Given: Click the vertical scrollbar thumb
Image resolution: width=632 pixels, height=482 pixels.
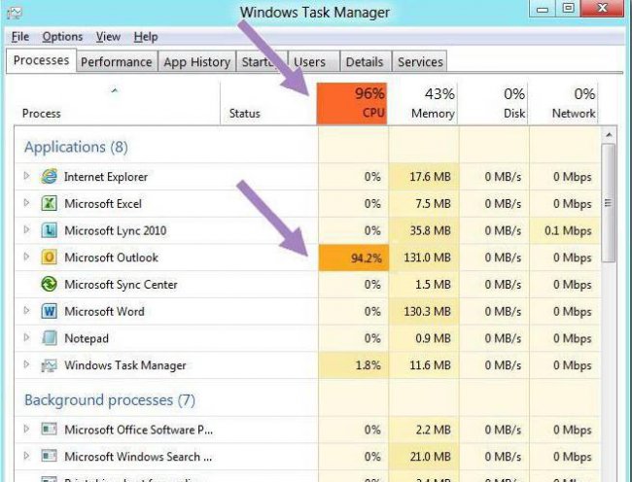Looking at the screenshot, I should coord(609,203).
